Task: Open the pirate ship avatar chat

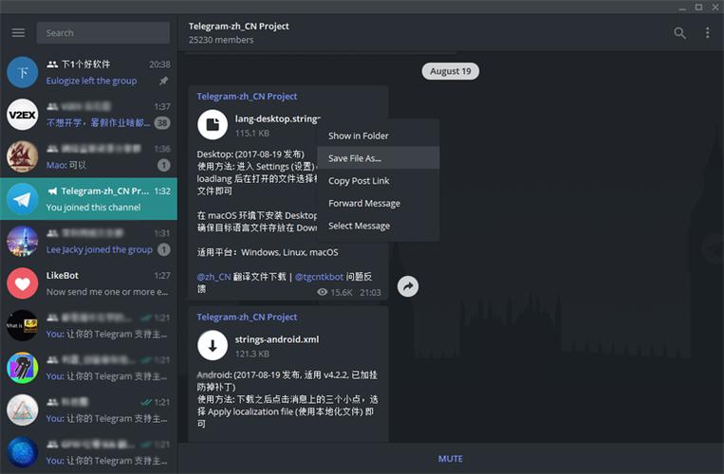Action: click(x=22, y=156)
